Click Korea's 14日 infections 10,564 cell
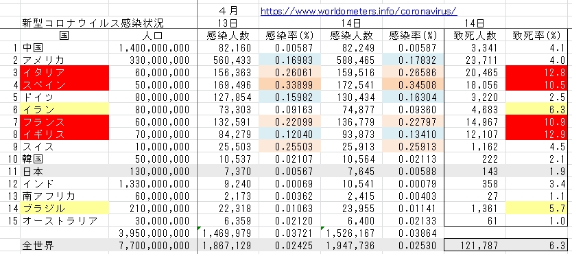Viewport: 572px width, 254px height. [x=351, y=159]
